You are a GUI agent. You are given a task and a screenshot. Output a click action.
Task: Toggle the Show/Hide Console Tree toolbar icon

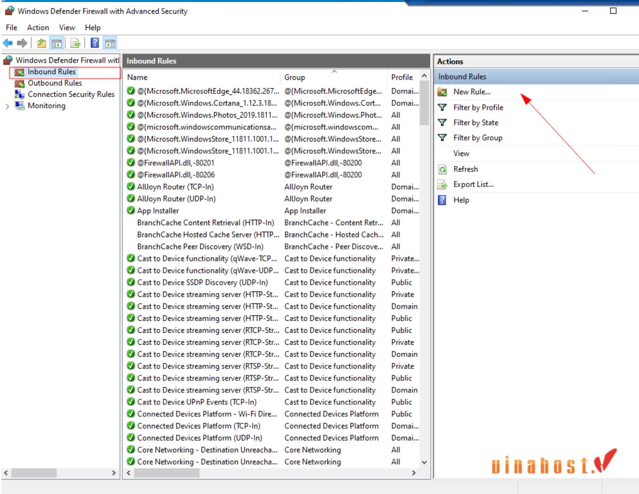(56, 43)
